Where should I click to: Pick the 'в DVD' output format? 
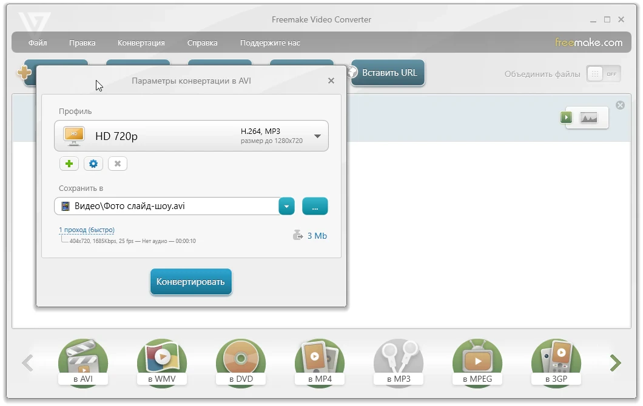(241, 363)
